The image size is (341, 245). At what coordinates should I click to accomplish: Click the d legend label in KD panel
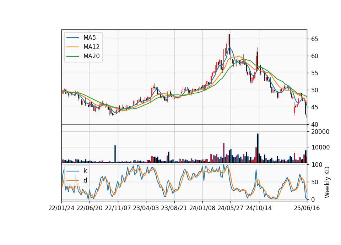(85, 180)
